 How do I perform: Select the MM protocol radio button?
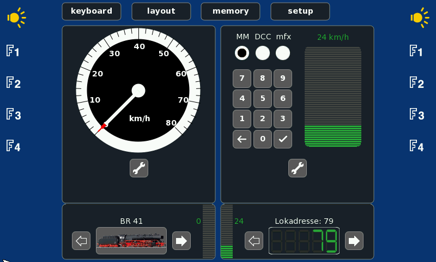click(242, 53)
